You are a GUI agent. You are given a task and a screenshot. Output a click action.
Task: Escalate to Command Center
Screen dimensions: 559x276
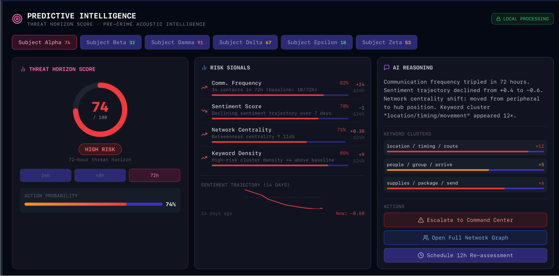[465, 220]
